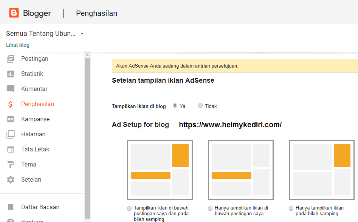
Task: Click the Penghasilan page title in header
Action: pyautogui.click(x=96, y=13)
